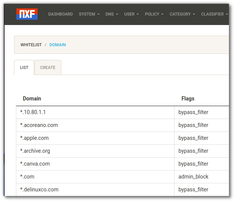This screenshot has width=235, height=202.
Task: Click the NxF logo icon
Action: point(27,14)
